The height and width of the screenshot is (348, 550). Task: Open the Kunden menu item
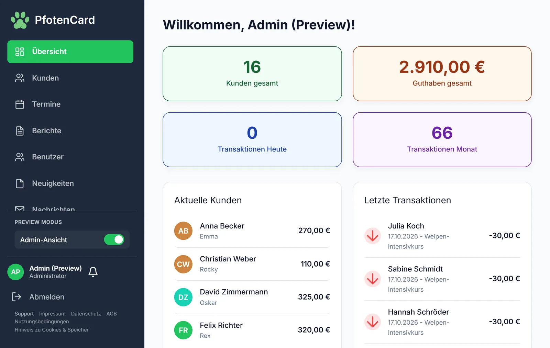pos(70,78)
